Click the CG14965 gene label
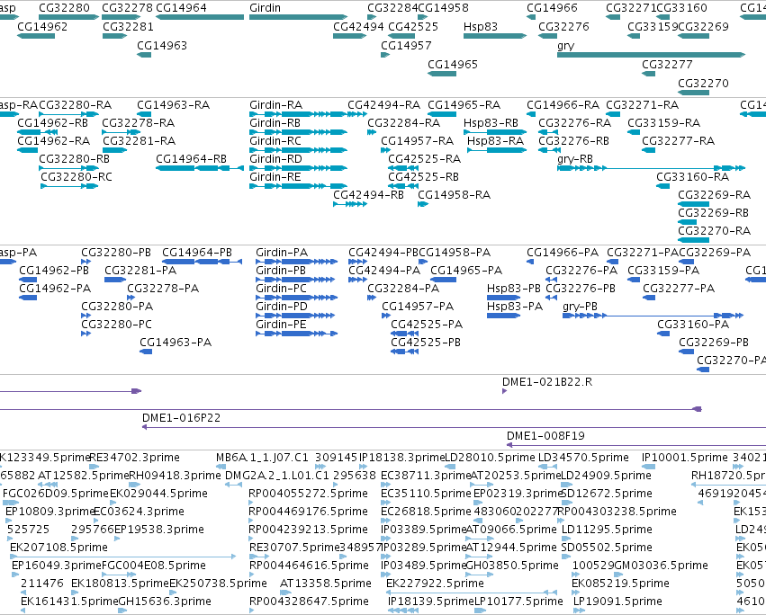 [453, 65]
